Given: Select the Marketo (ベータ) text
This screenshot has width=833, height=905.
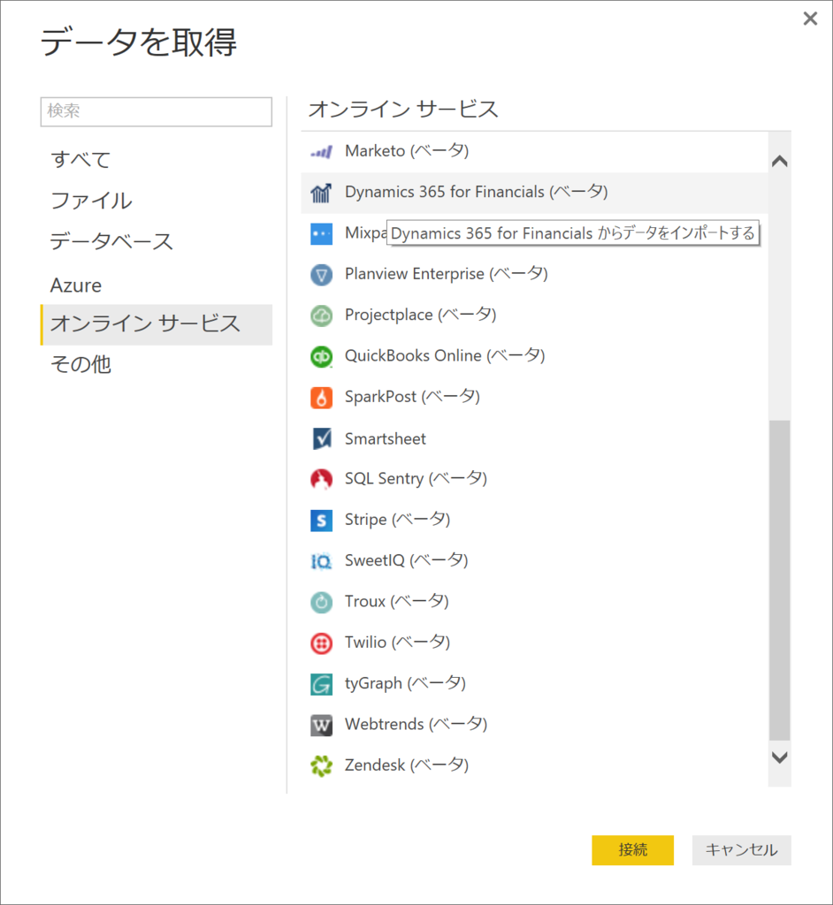Looking at the screenshot, I should (407, 151).
